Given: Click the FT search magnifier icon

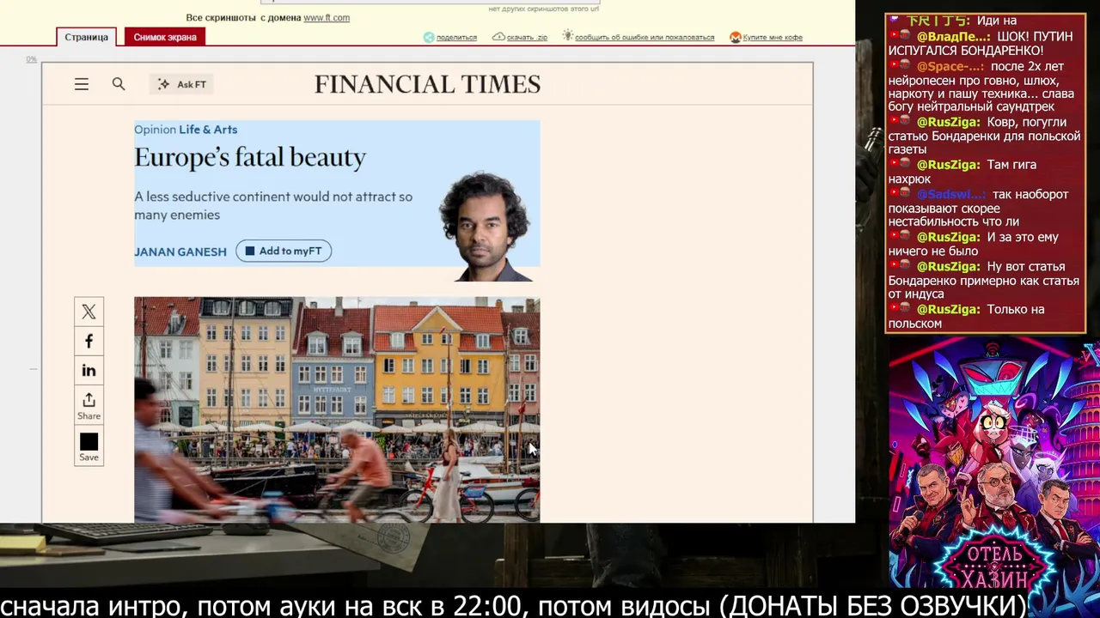Looking at the screenshot, I should (119, 84).
